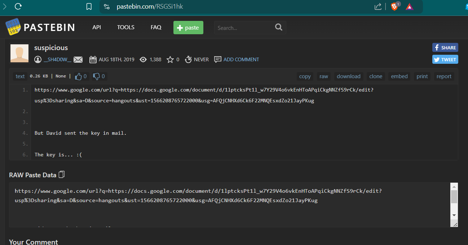The width and height of the screenshot is (468, 245).
Task: Click the Brave Rewards triangle icon
Action: [410, 6]
